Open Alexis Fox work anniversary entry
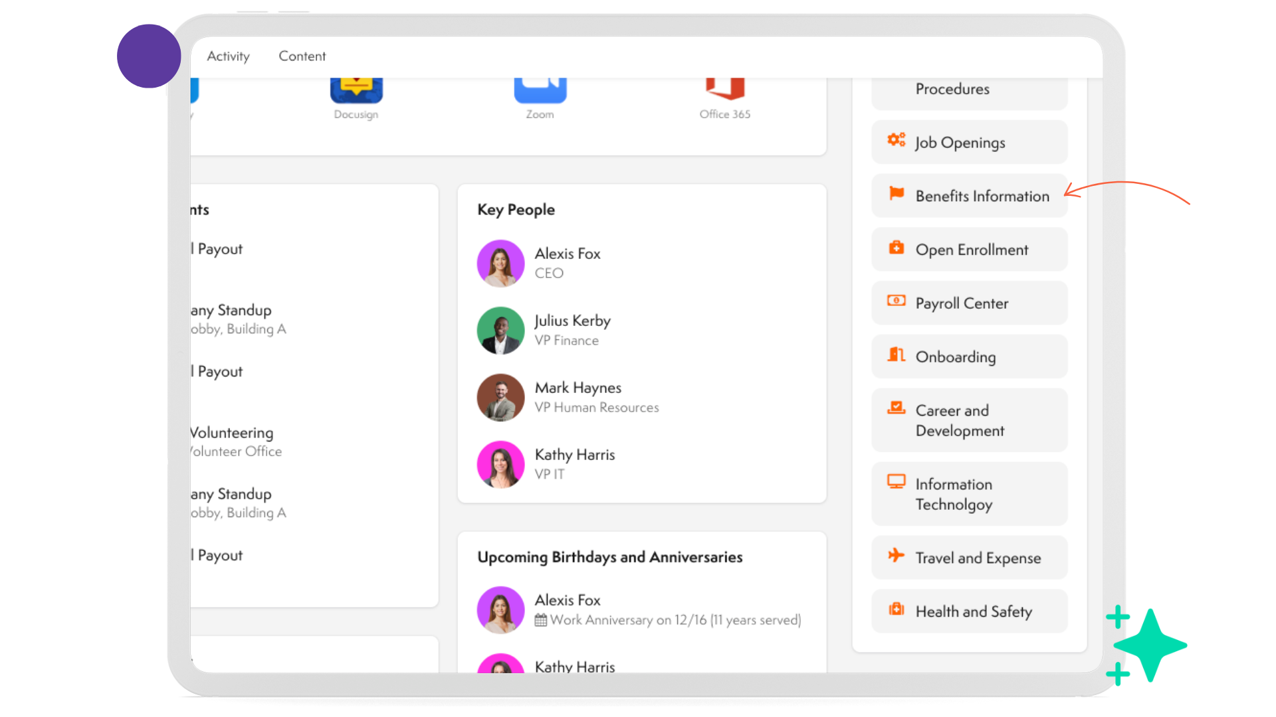Image resolution: width=1276 pixels, height=717 pixels. pyautogui.click(x=675, y=620)
